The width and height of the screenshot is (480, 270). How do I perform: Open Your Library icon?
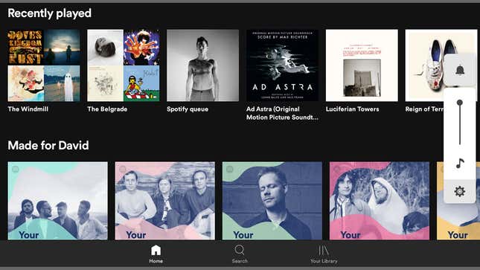(x=324, y=251)
